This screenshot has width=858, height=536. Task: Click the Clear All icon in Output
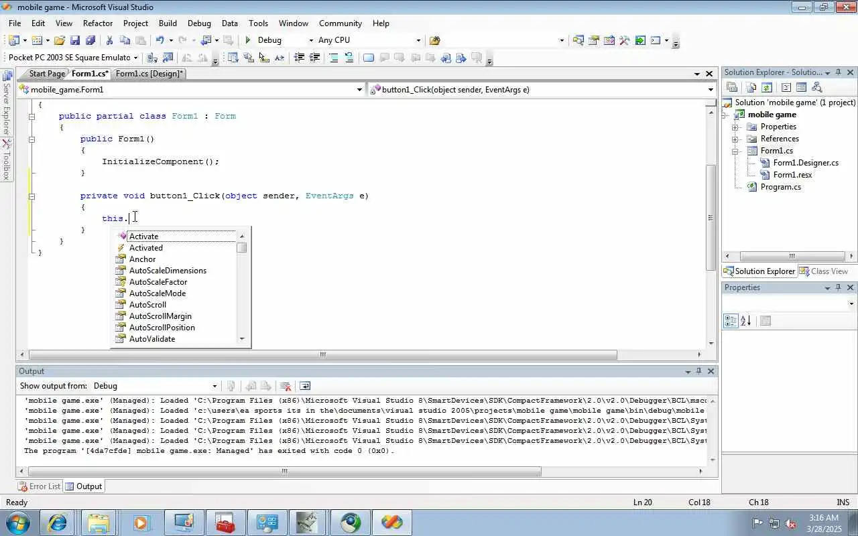[286, 386]
